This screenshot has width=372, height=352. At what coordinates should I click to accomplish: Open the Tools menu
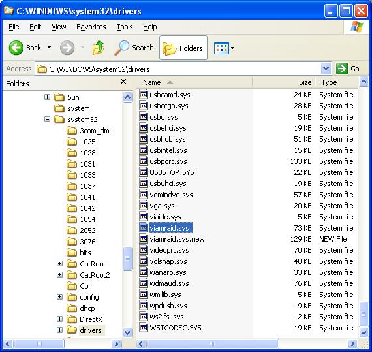[x=125, y=27]
